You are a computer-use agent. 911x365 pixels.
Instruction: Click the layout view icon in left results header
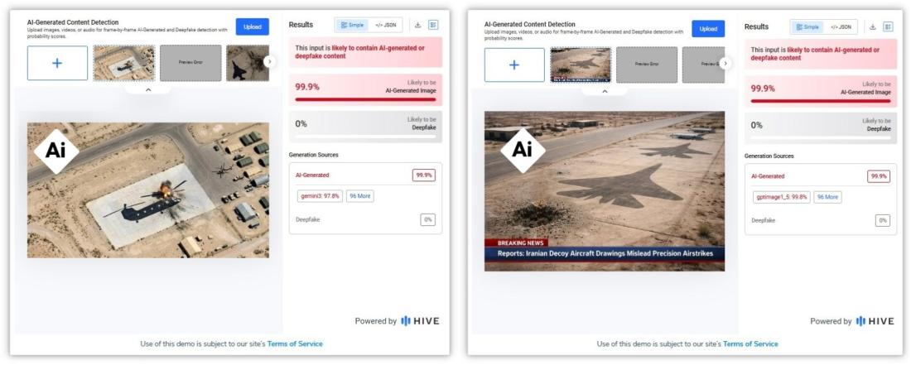(x=433, y=26)
